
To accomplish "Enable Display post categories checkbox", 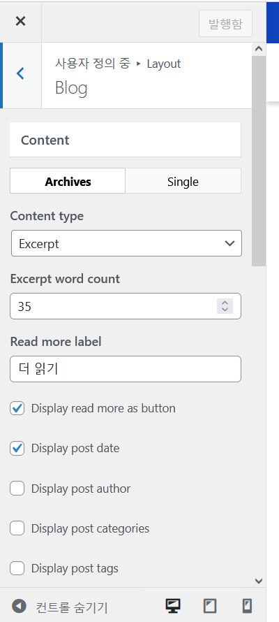I will 17,528.
